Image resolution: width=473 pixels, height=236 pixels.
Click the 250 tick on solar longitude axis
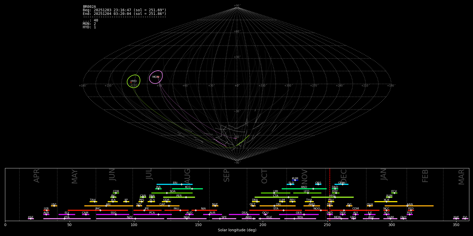327,225
